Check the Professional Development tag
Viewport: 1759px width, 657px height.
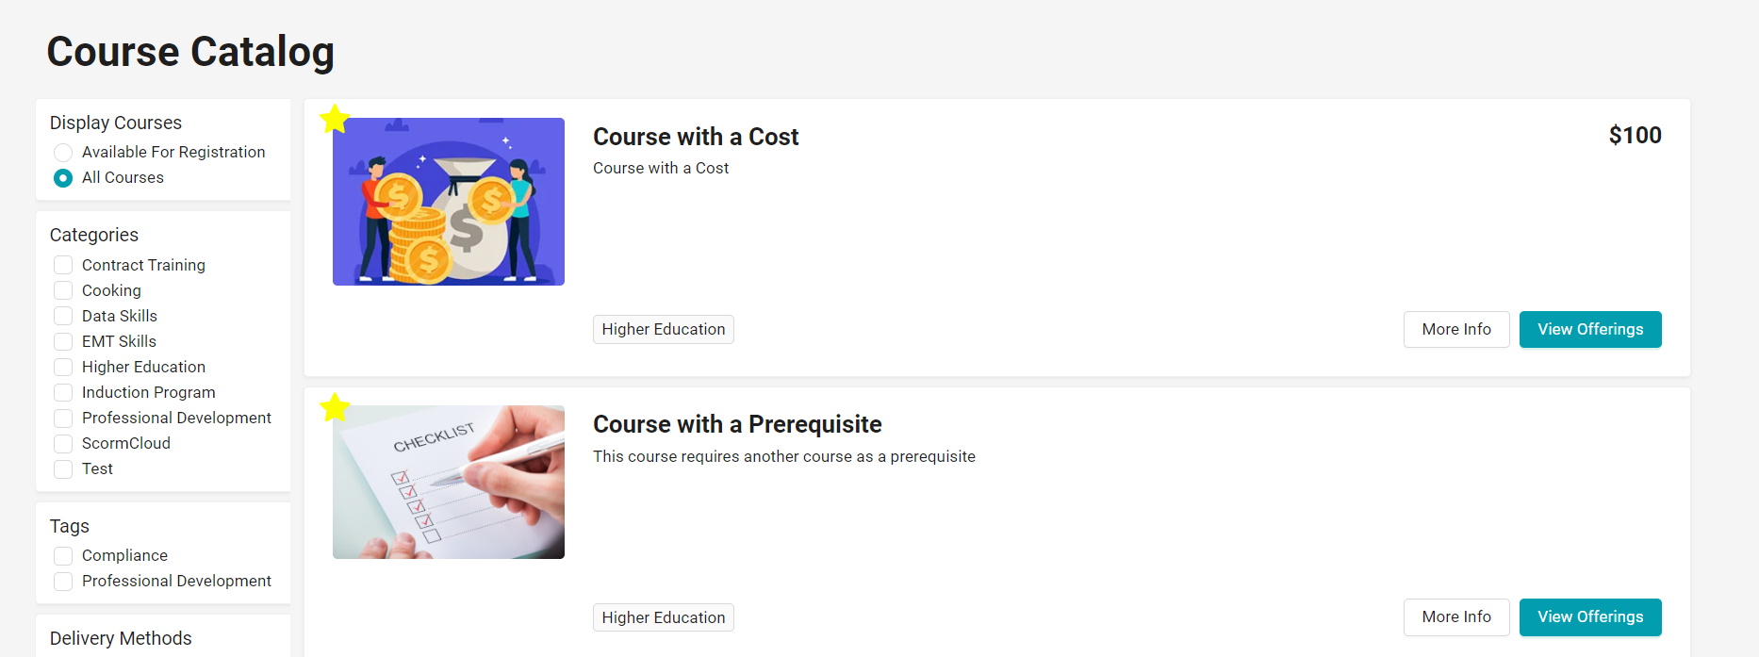point(62,581)
